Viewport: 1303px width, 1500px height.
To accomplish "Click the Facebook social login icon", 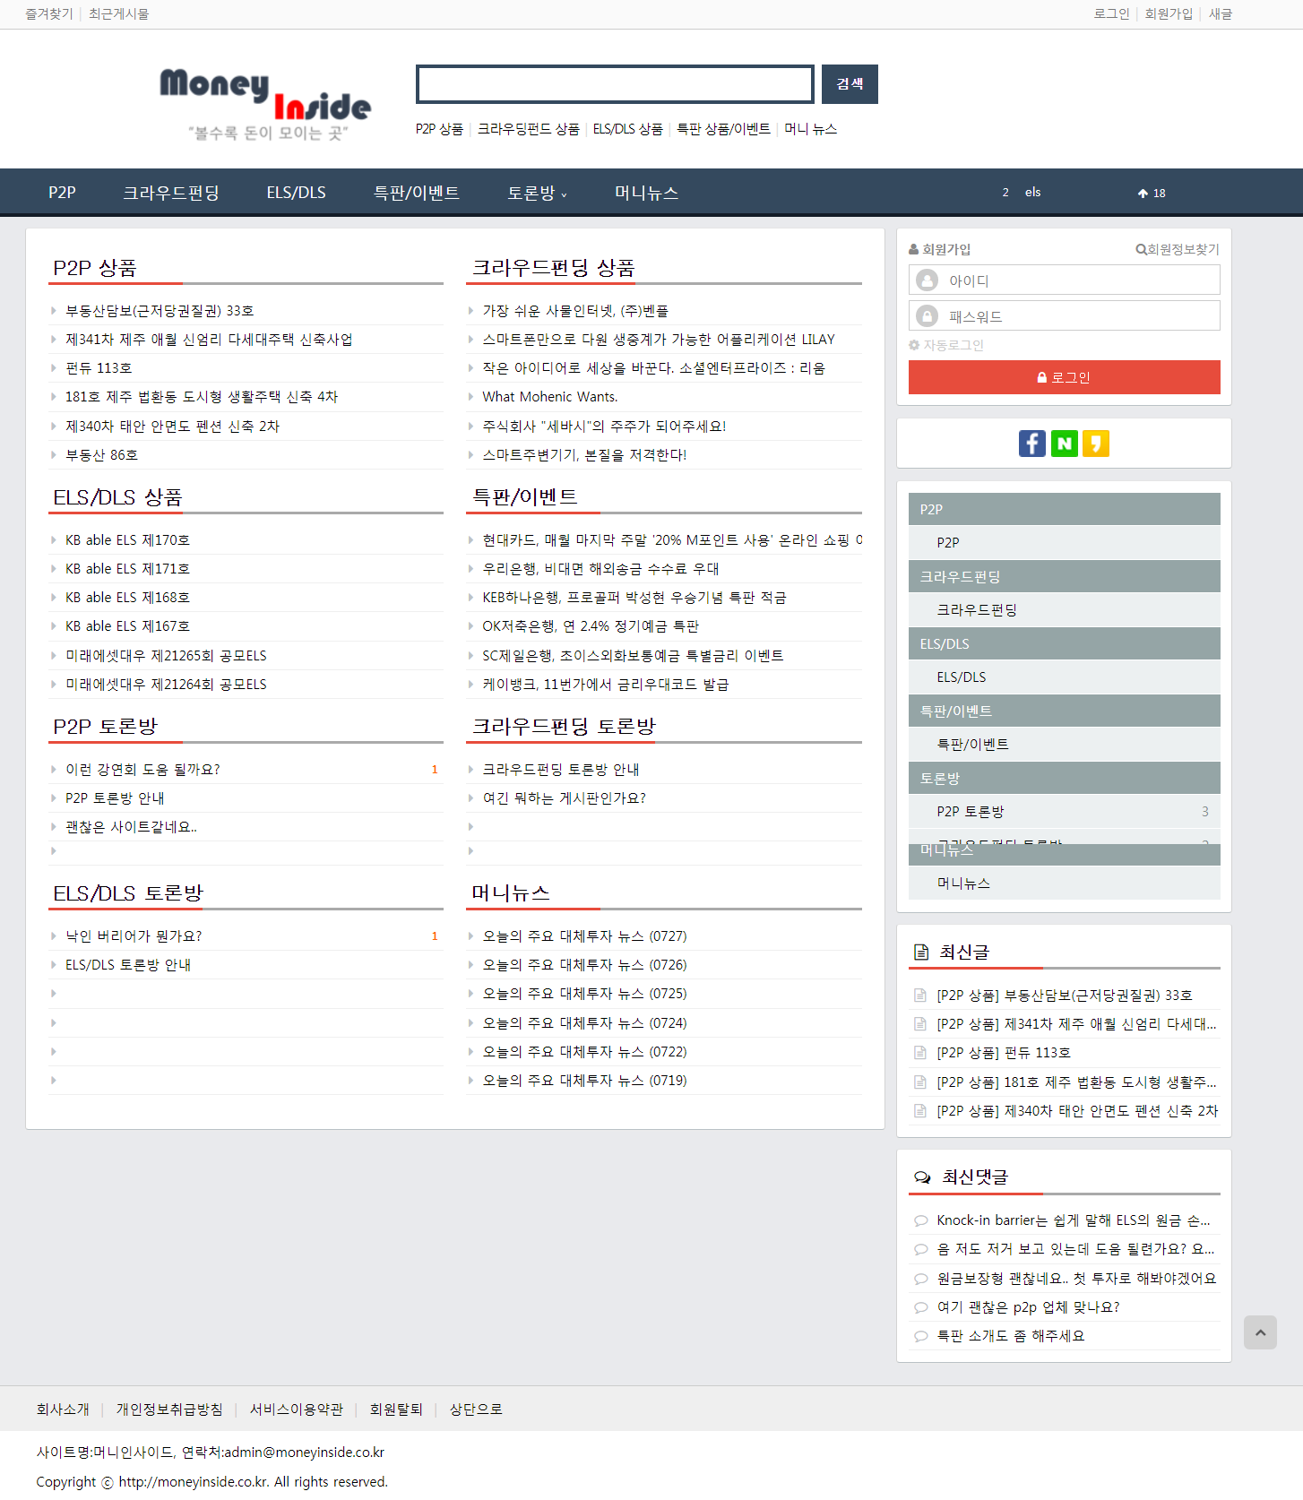I will pos(1031,444).
